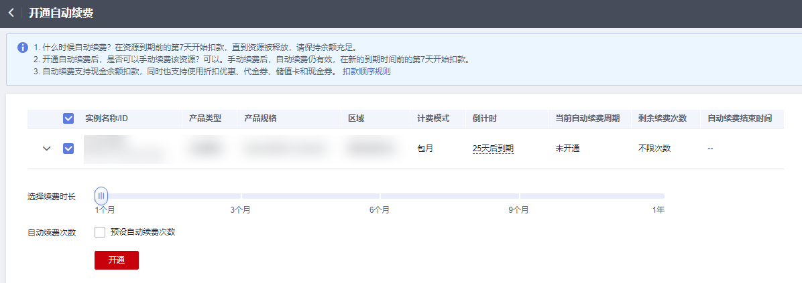
Task: Click the 剩余续费次数 column header
Action: tap(663, 118)
